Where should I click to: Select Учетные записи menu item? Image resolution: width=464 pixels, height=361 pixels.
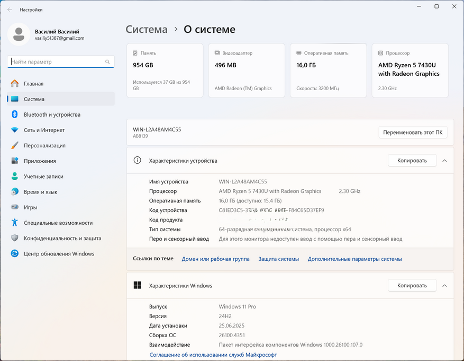point(43,177)
